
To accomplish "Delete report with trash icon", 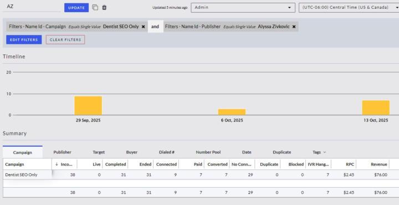I will click(x=104, y=7).
